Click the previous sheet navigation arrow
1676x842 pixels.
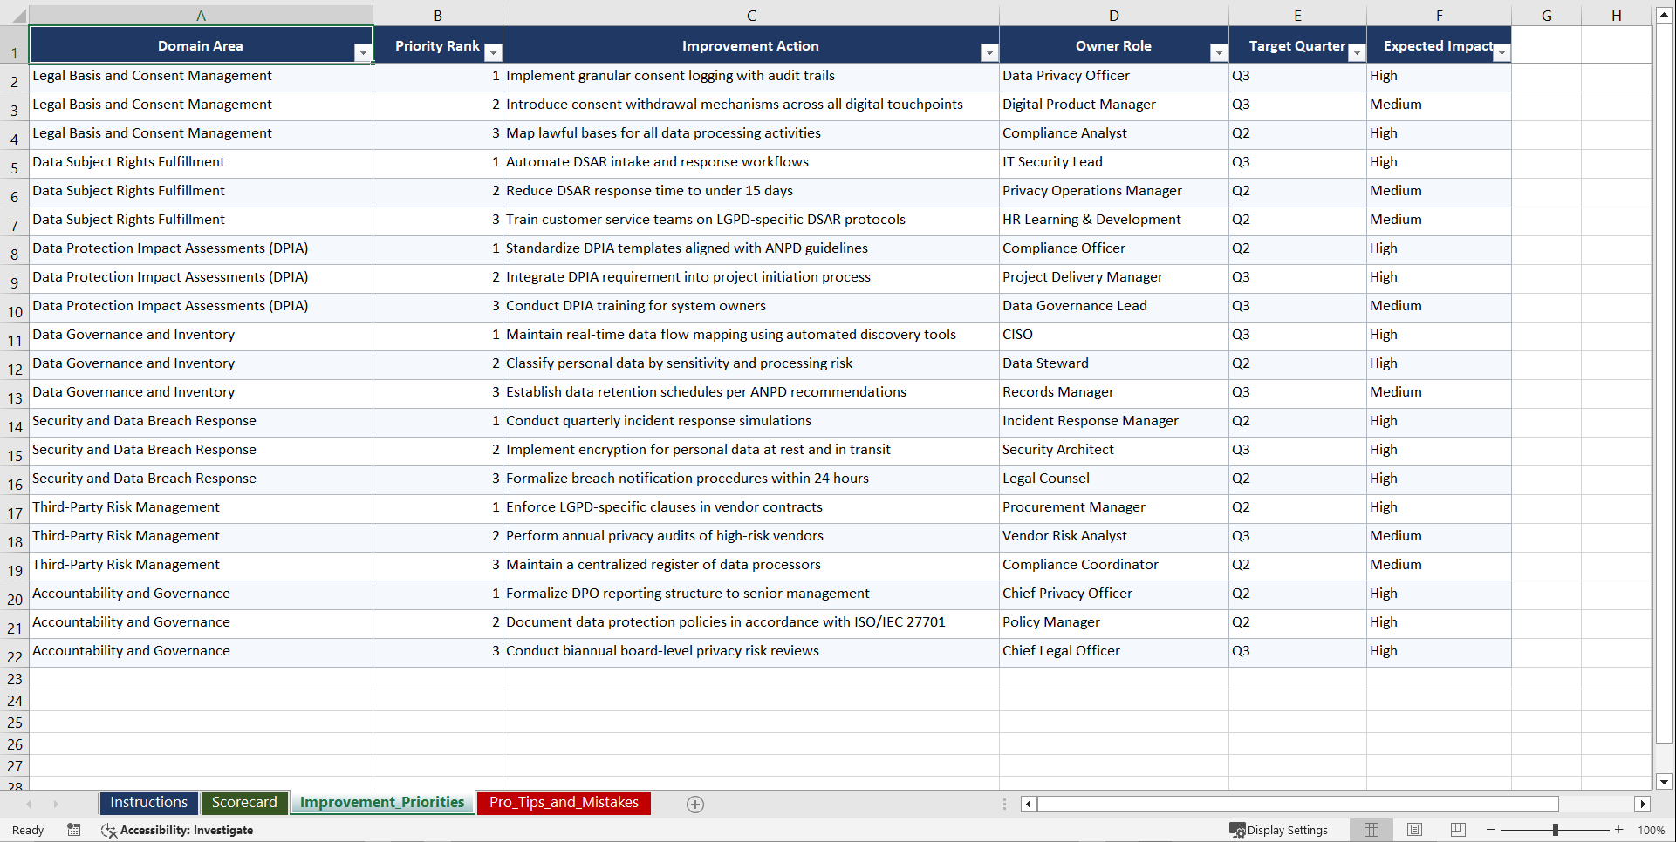30,804
